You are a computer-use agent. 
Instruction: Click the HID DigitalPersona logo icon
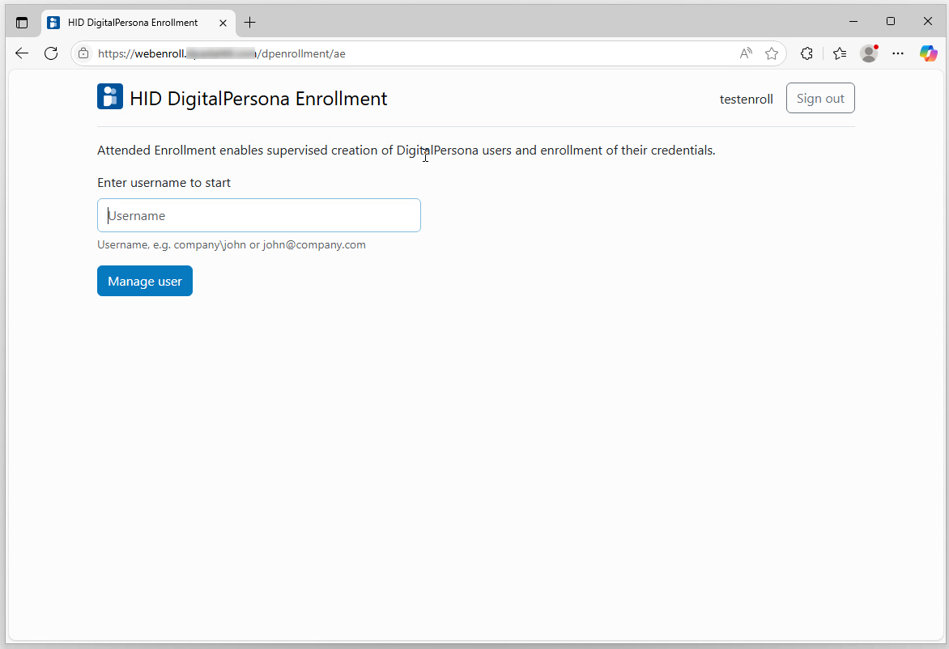coord(110,96)
